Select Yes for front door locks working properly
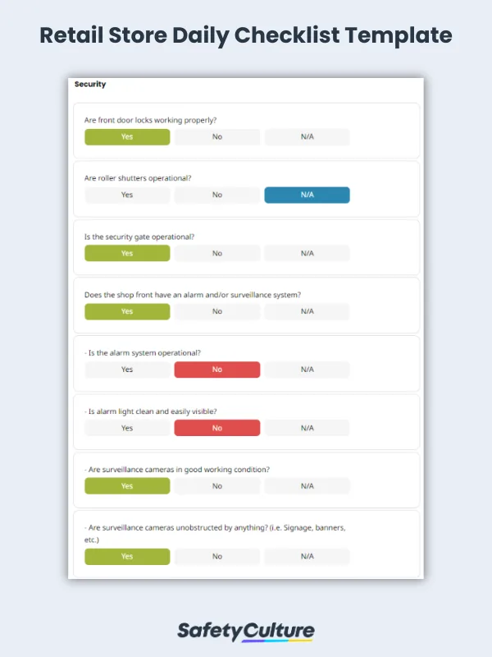Image resolution: width=492 pixels, height=657 pixels. click(126, 136)
